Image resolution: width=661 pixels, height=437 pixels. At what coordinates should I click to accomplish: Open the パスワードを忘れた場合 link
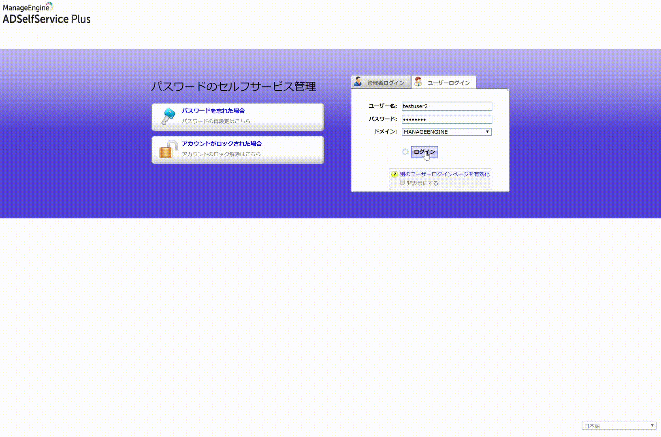213,111
